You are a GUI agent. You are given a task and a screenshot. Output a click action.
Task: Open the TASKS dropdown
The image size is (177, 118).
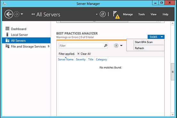coord(156,37)
